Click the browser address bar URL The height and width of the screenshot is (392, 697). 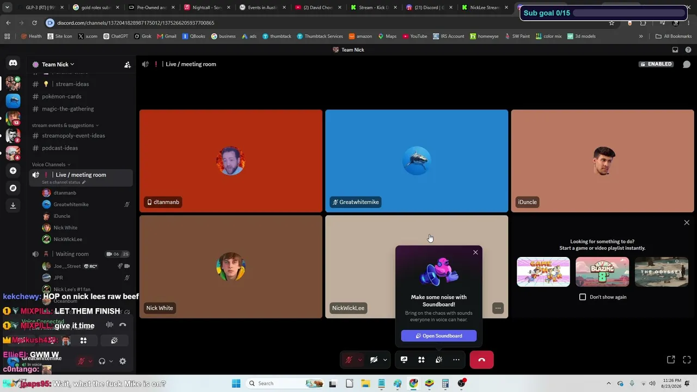136,23
